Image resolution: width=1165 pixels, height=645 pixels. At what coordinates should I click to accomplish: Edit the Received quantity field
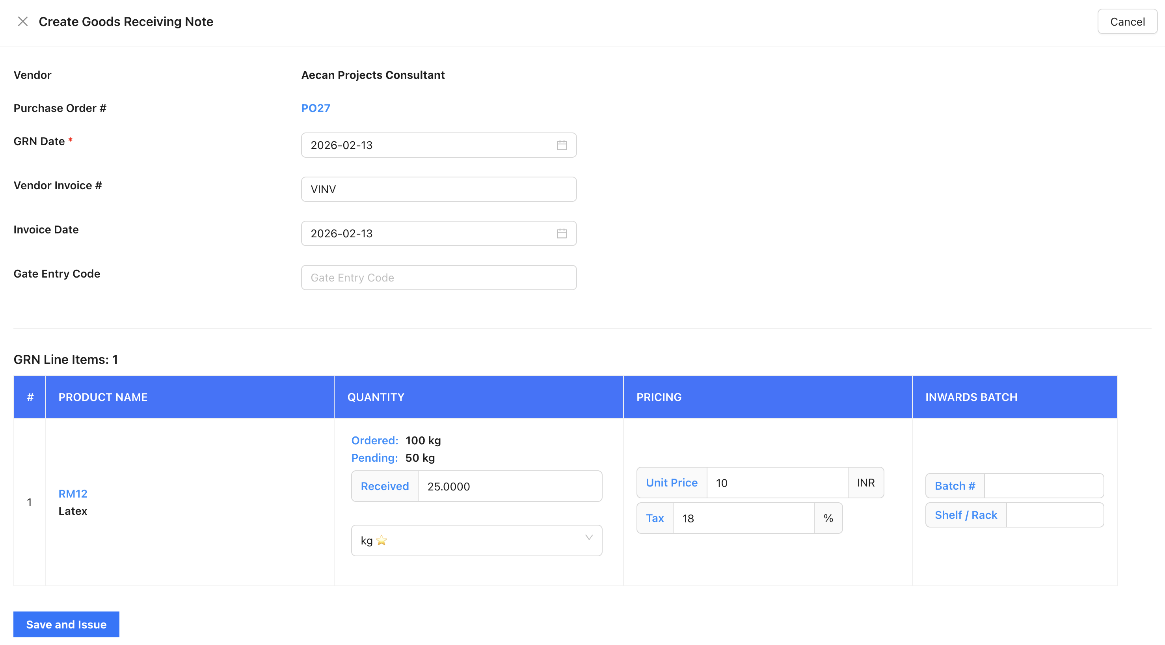tap(509, 486)
